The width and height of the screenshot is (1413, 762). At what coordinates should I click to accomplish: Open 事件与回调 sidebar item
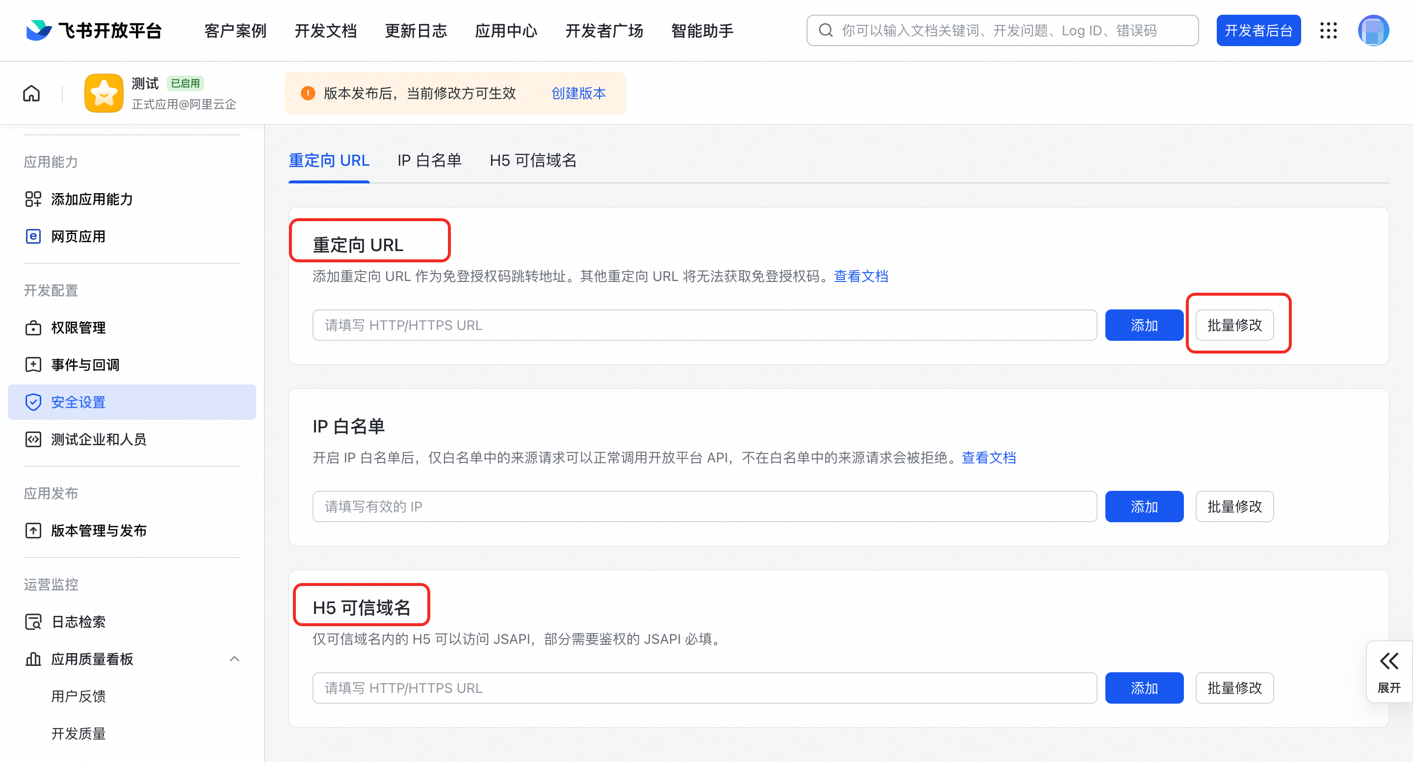pos(85,364)
